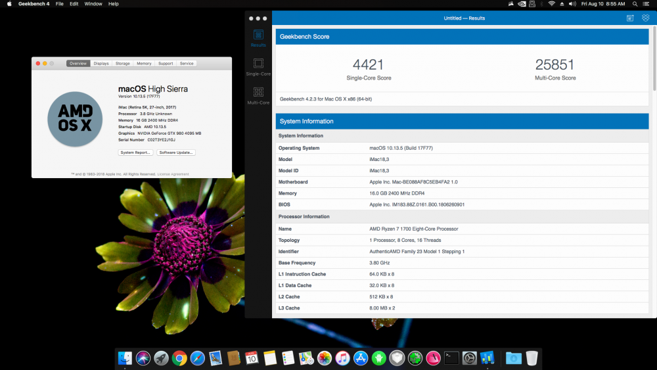Open the File menu
657x370 pixels.
click(60, 4)
